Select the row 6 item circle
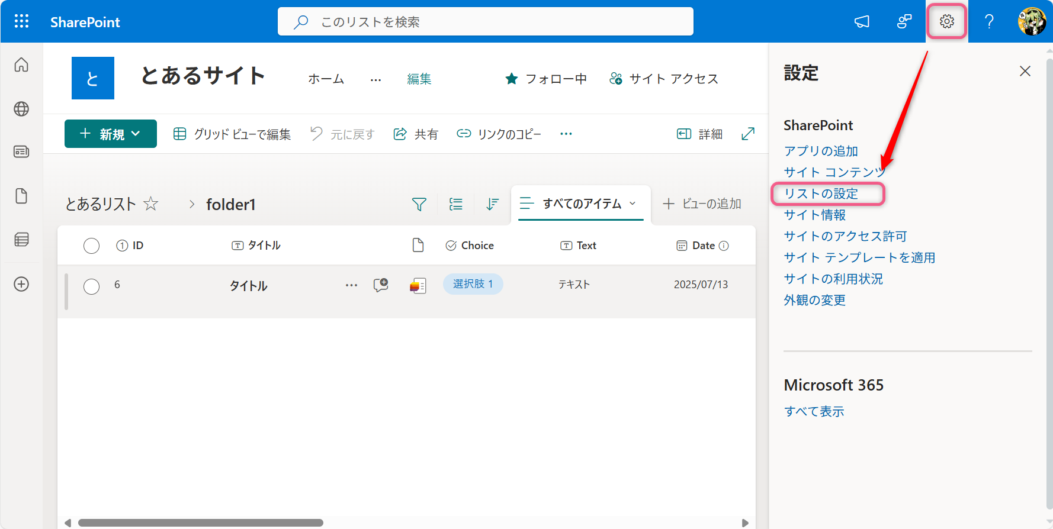This screenshot has height=529, width=1053. [x=91, y=286]
